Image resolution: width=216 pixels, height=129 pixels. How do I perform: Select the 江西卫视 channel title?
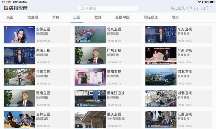tap(185, 114)
